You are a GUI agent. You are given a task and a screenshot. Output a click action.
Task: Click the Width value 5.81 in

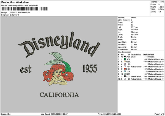[161, 9]
